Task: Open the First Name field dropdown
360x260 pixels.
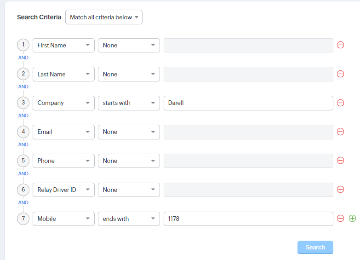Action: coord(63,45)
